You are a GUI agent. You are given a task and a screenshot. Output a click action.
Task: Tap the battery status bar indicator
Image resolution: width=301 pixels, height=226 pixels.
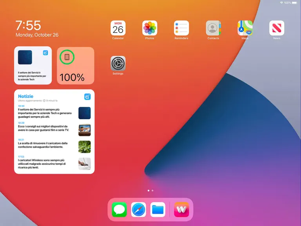click(x=294, y=3)
